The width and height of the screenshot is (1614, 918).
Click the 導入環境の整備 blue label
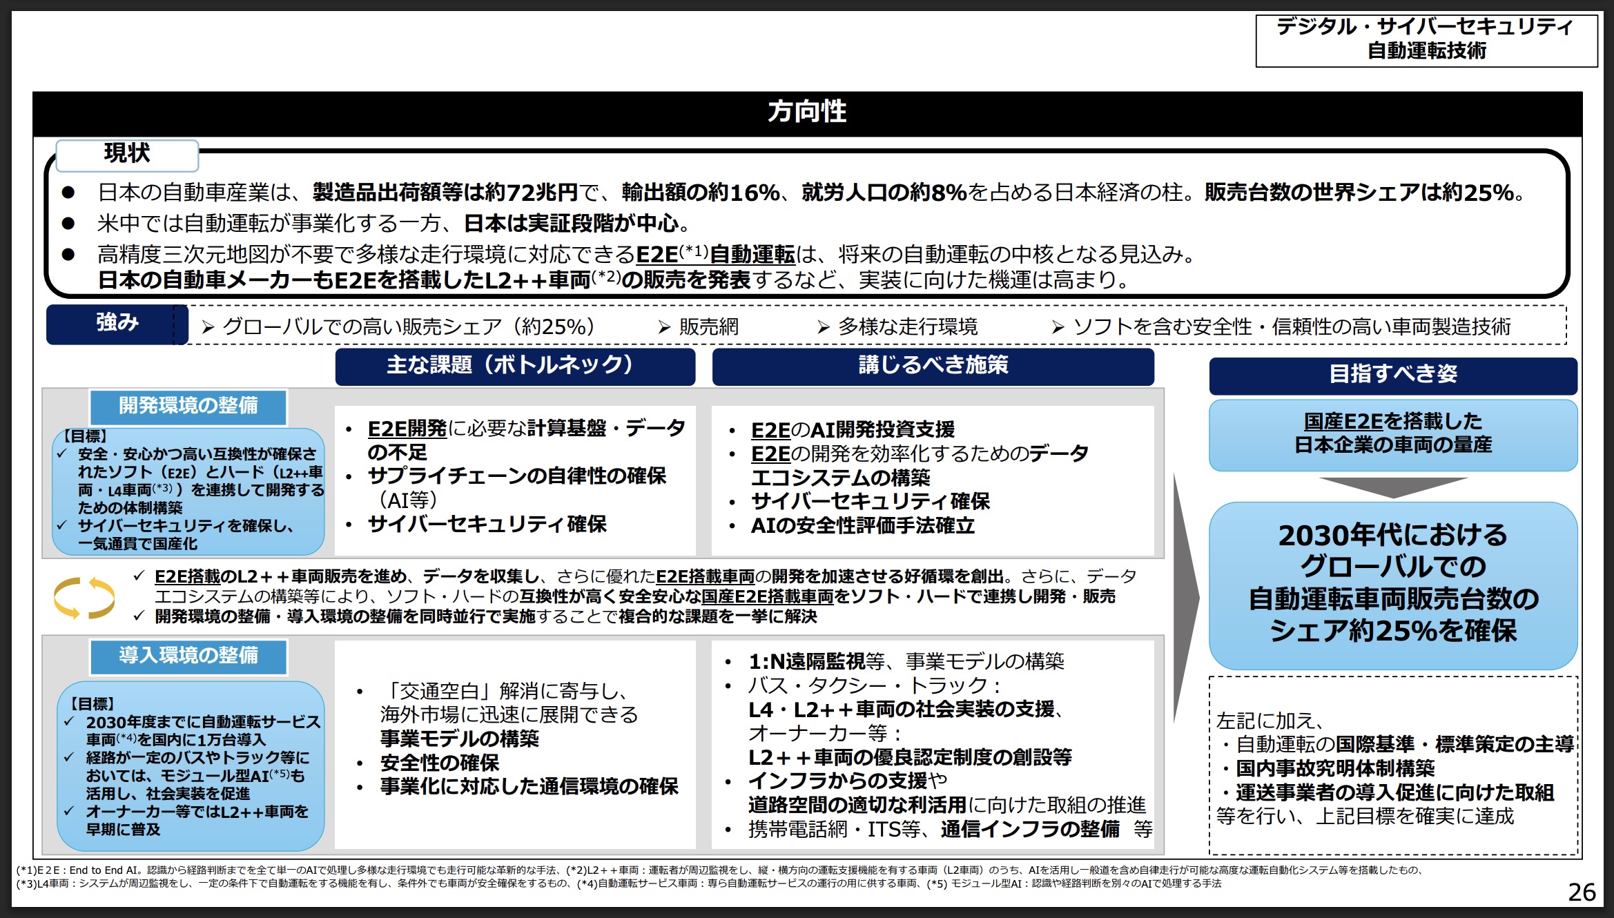188,656
